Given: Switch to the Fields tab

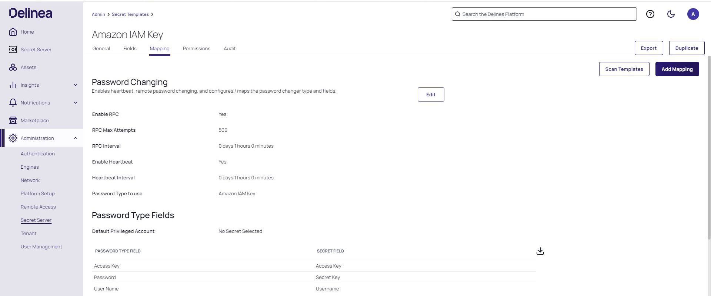Looking at the screenshot, I should tap(130, 48).
